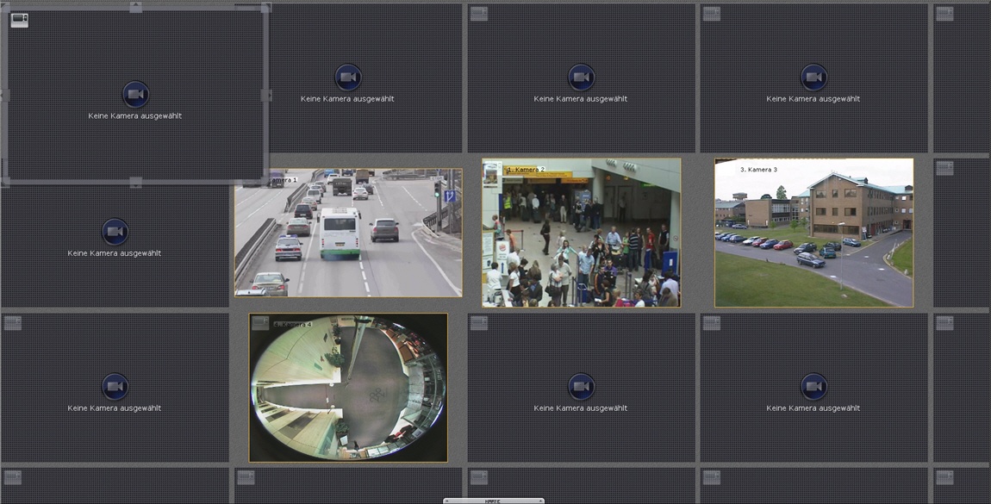991x504 pixels.
Task: Click the top edge handle of the selected tile
Action: tap(135, 7)
